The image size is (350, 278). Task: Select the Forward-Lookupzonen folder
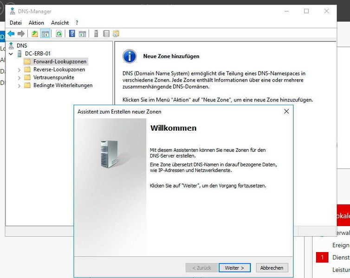pyautogui.click(x=59, y=62)
